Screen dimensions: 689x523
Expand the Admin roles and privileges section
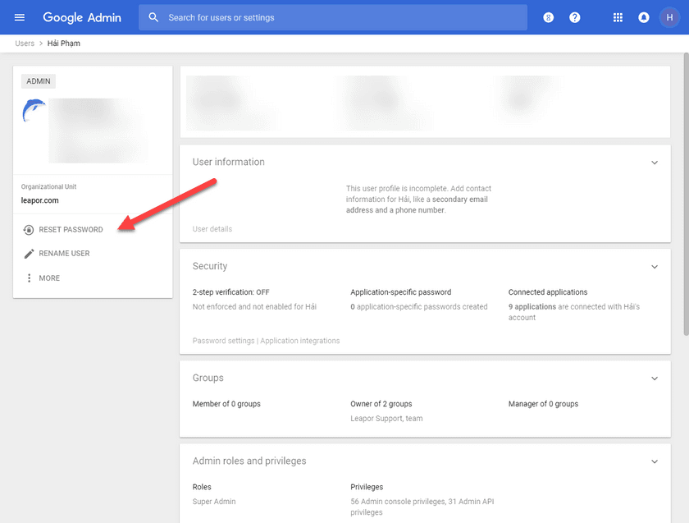tap(655, 461)
